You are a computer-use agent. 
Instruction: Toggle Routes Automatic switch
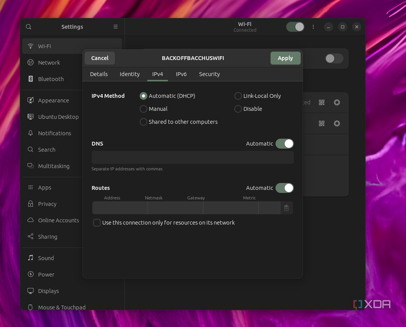point(284,188)
